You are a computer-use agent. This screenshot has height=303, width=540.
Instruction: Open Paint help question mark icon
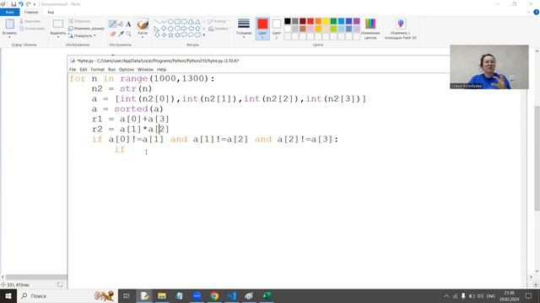pos(537,12)
